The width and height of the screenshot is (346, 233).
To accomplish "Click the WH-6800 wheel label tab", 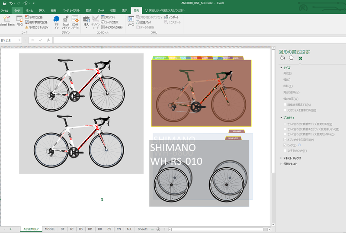I will pyautogui.click(x=237, y=131).
